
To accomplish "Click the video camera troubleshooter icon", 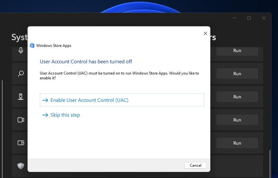I will click(x=21, y=120).
